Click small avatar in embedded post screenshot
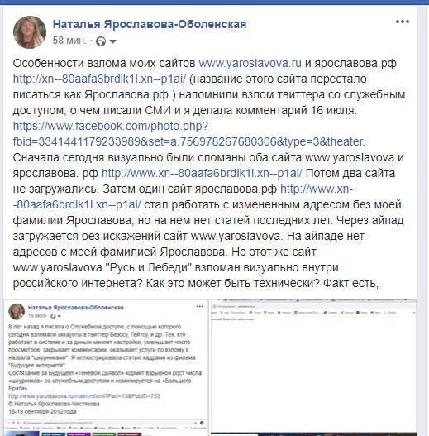 (x=17, y=311)
